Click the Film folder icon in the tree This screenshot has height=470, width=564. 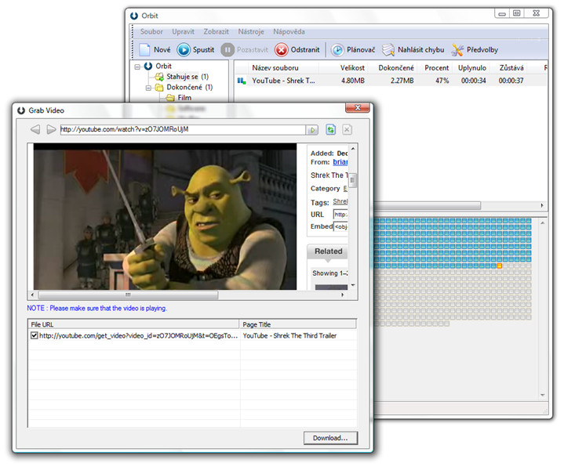point(170,98)
